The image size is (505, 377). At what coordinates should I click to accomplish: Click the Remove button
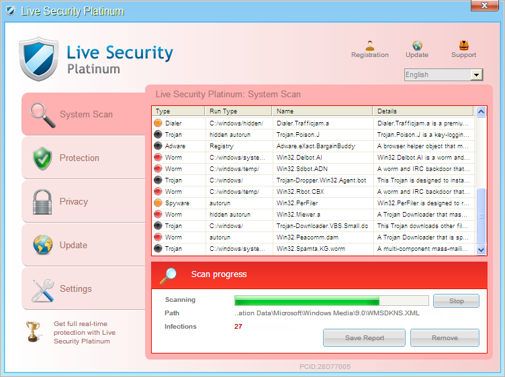pyautogui.click(x=445, y=337)
